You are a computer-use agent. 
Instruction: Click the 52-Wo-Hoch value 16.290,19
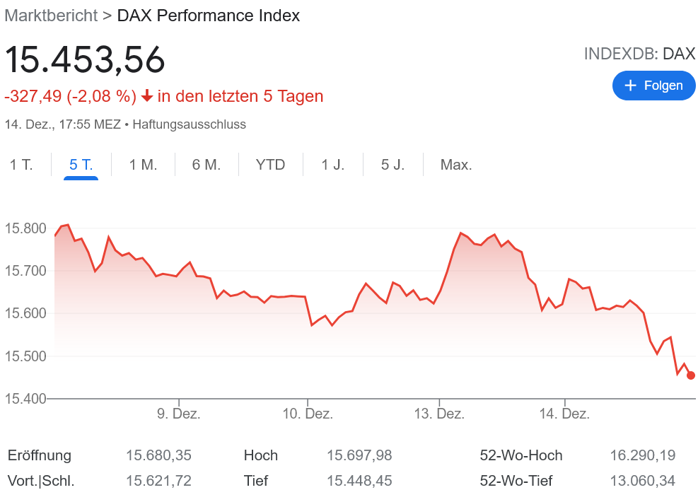click(642, 455)
